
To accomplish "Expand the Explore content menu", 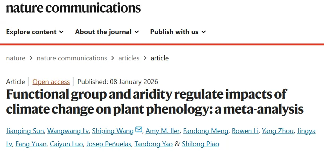I will (35, 32).
